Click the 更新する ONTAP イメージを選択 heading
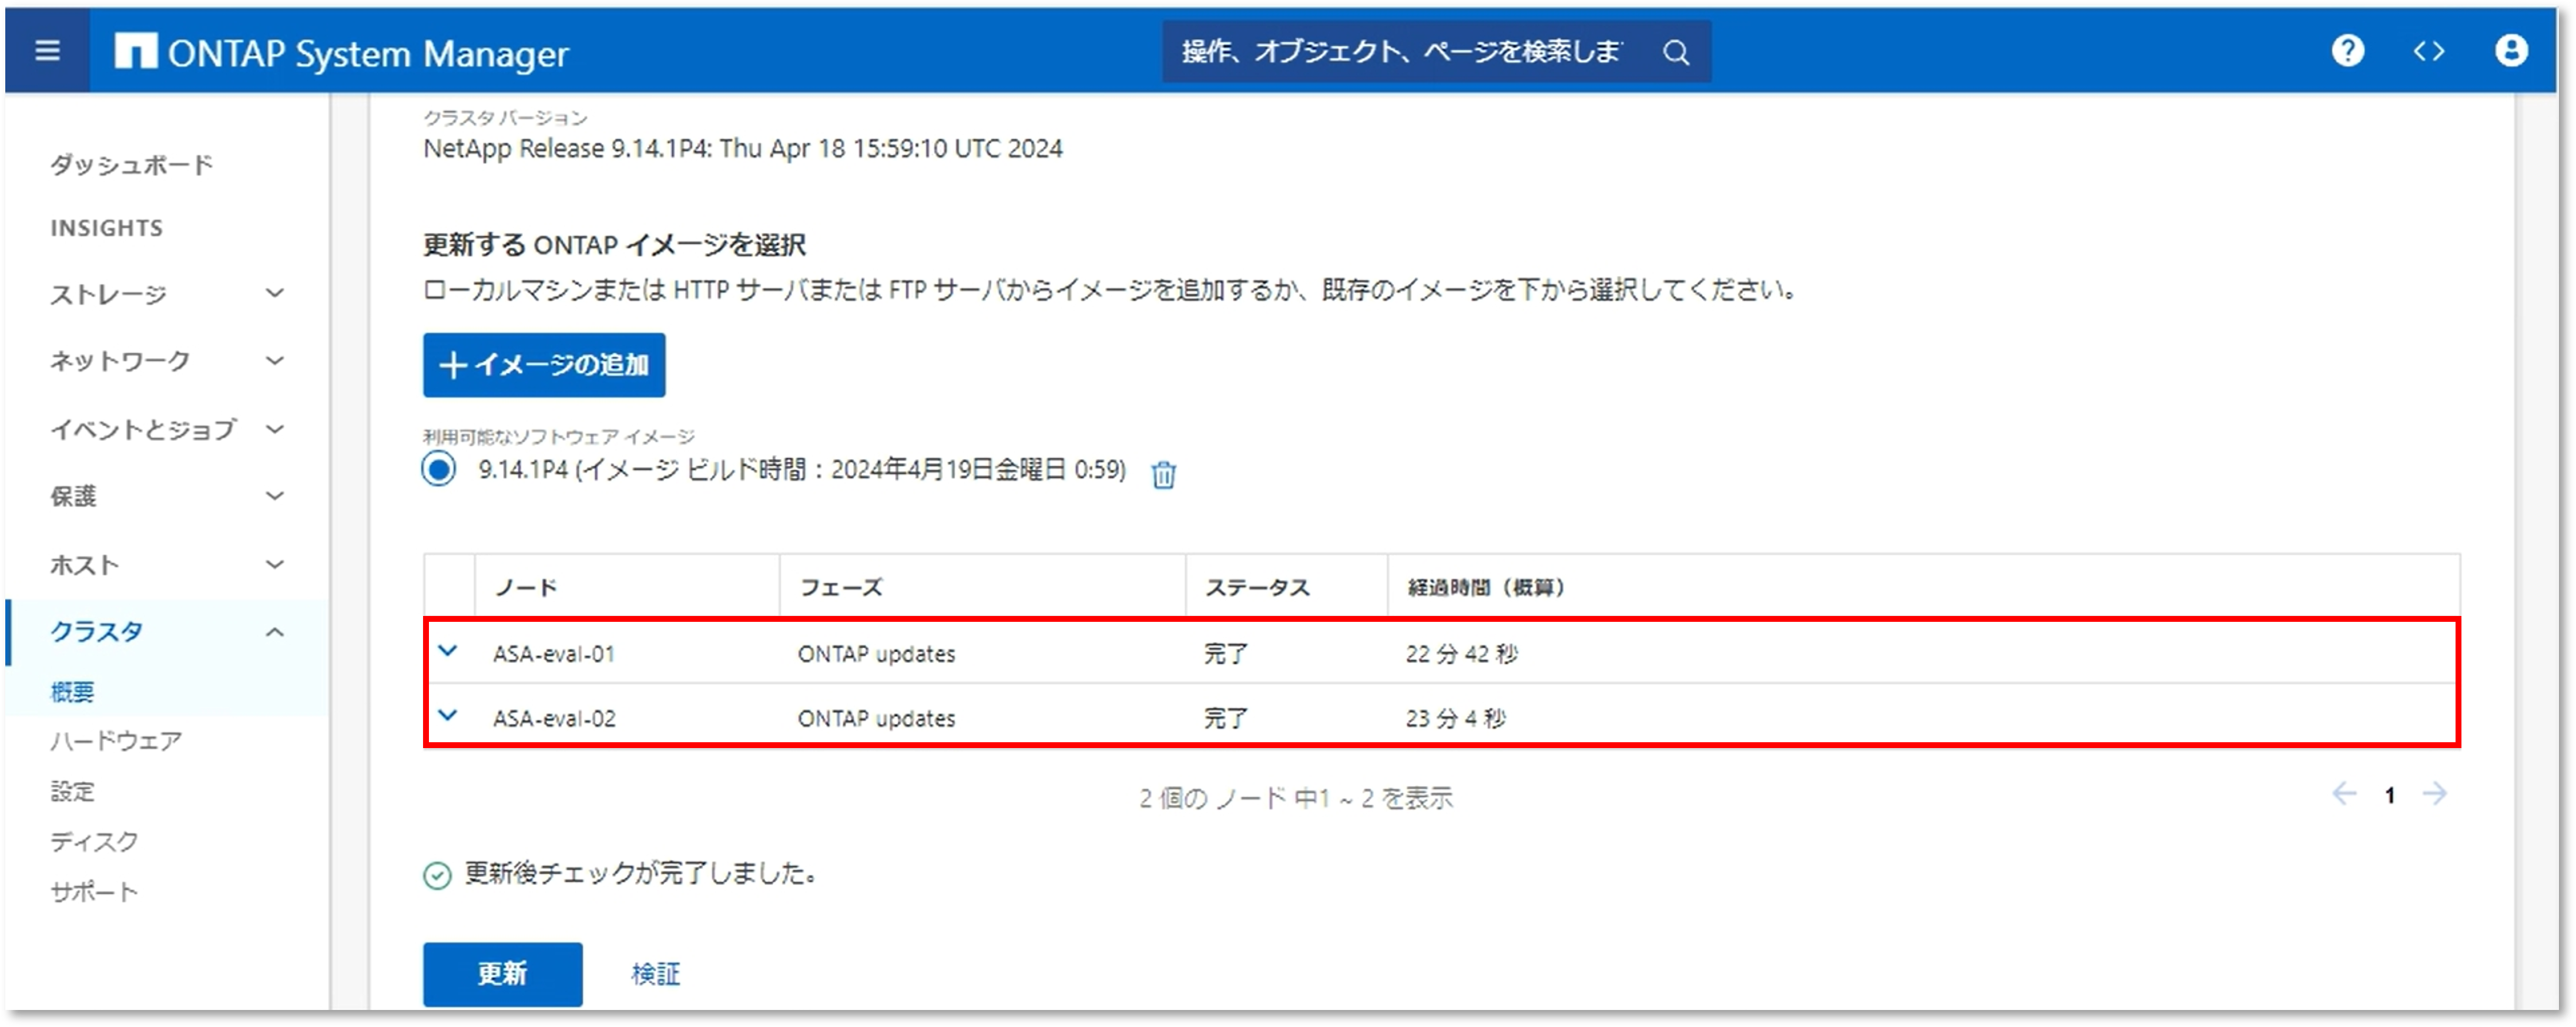The height and width of the screenshot is (1027, 2576). (x=614, y=245)
